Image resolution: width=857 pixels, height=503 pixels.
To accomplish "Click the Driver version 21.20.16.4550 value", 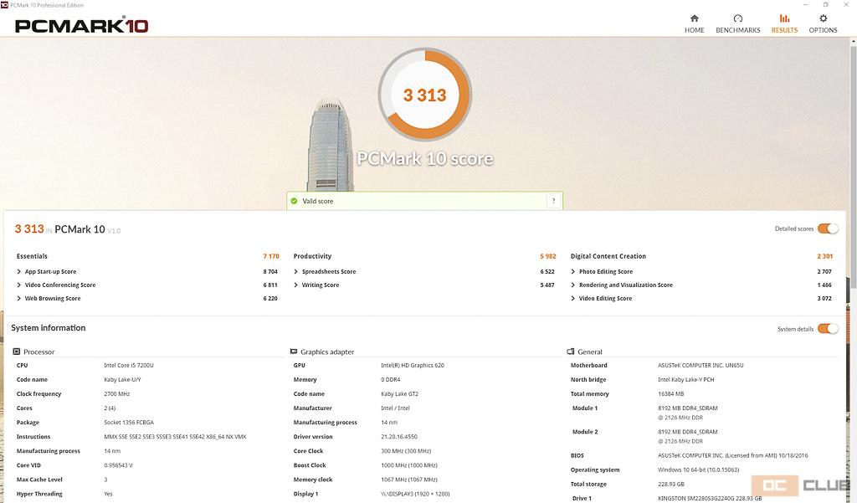I will (398, 437).
